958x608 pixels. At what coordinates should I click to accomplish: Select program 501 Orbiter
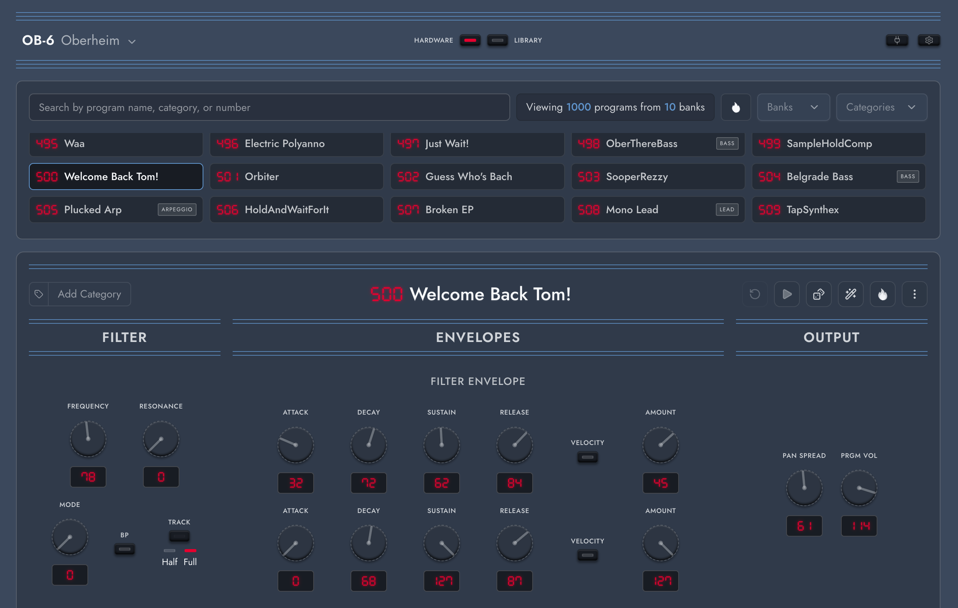[297, 177]
